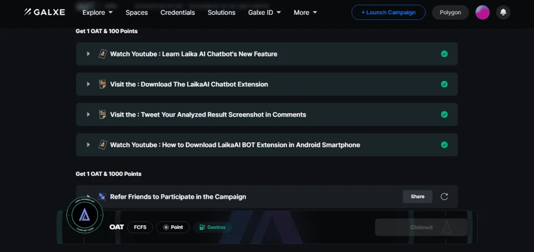Expand the Refer Friends task arrow

pyautogui.click(x=88, y=197)
